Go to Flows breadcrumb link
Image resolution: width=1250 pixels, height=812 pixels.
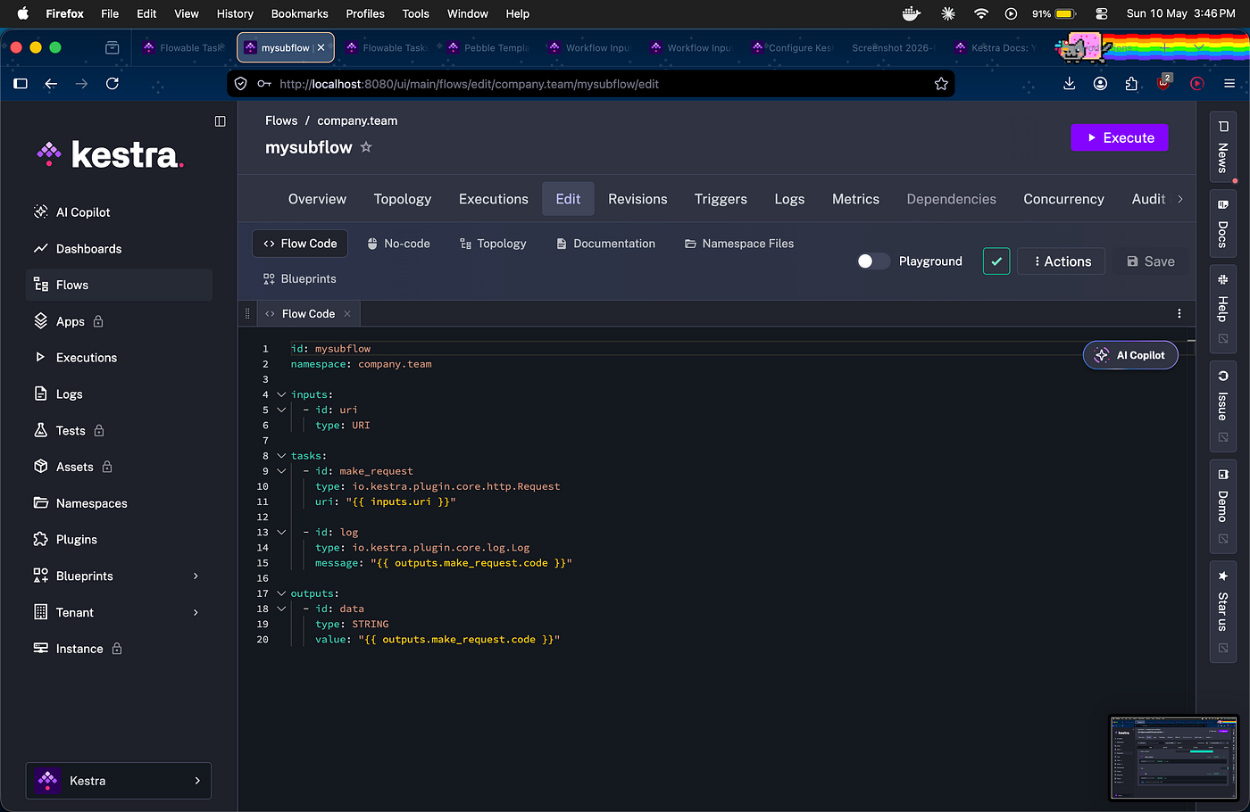coord(281,120)
